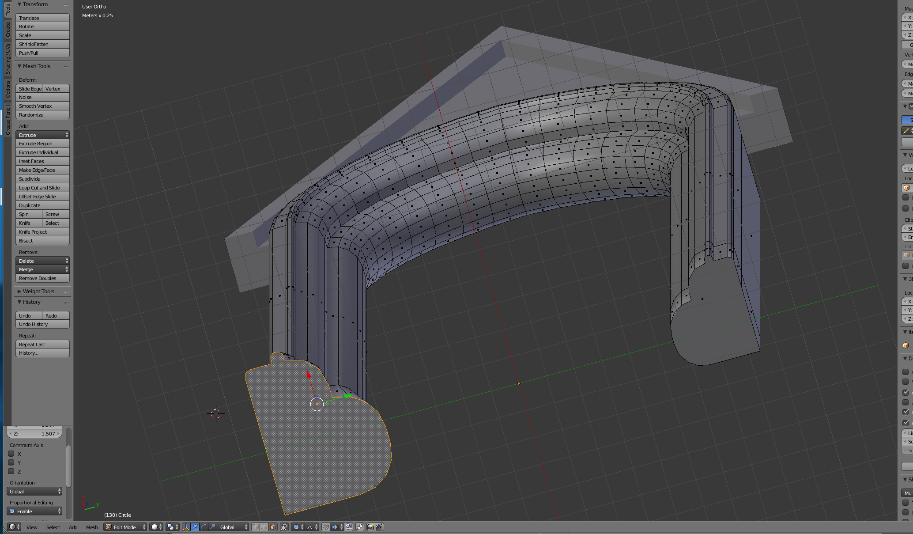Click the Rotate button

coord(43,27)
